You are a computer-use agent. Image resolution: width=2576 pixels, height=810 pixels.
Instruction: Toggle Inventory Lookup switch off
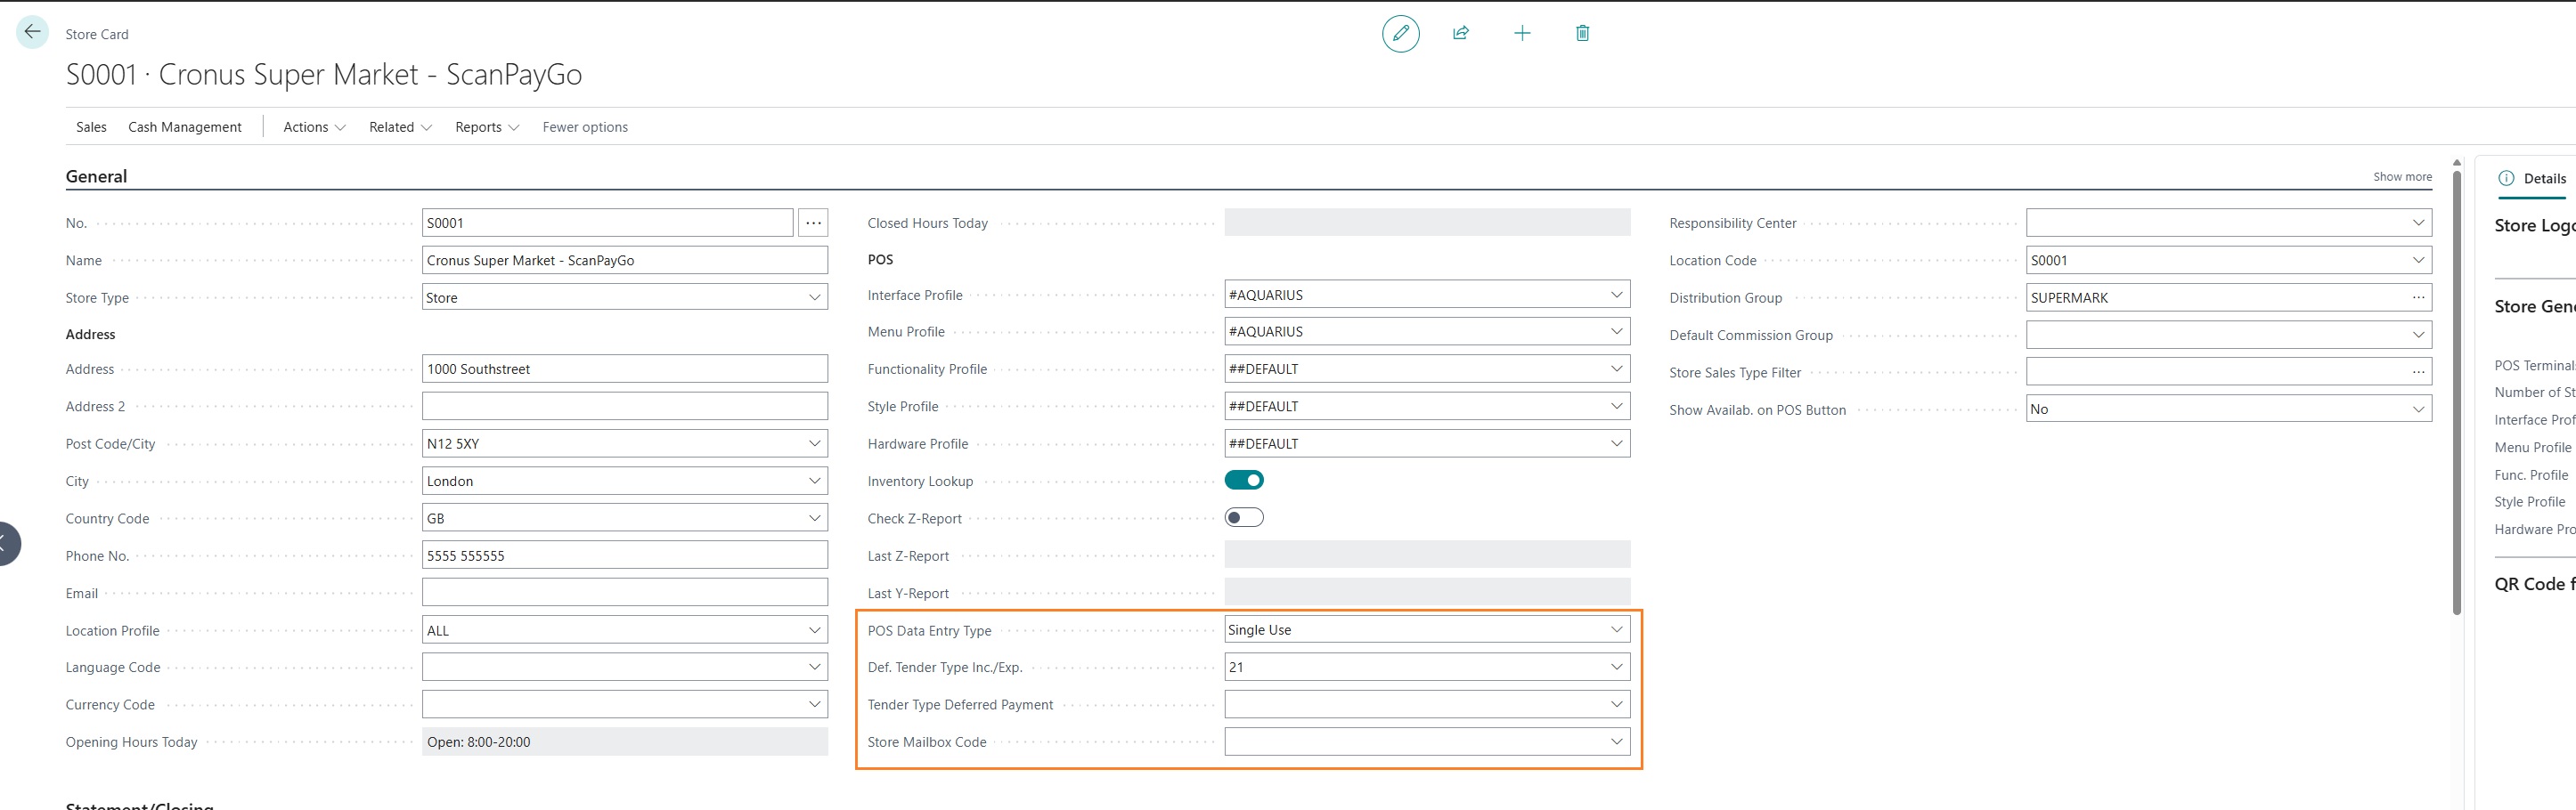1244,481
